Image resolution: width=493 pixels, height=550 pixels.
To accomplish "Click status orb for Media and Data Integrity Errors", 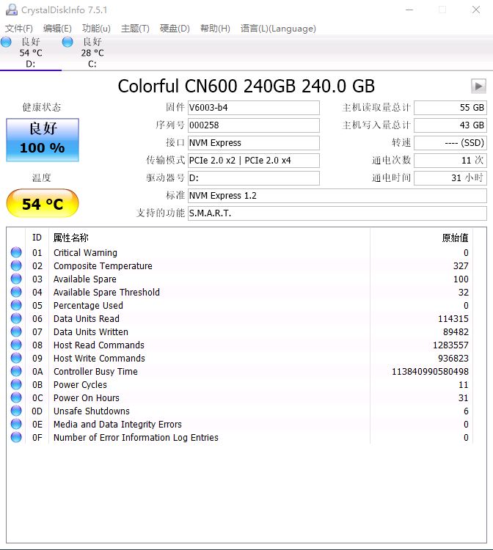I will pyautogui.click(x=16, y=424).
